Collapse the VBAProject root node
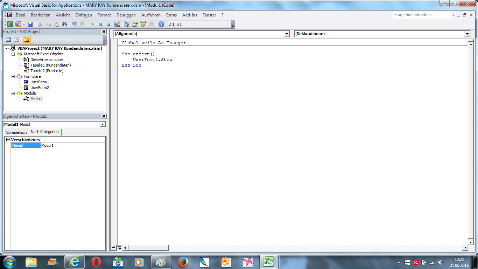This screenshot has width=478, height=269. (7, 48)
